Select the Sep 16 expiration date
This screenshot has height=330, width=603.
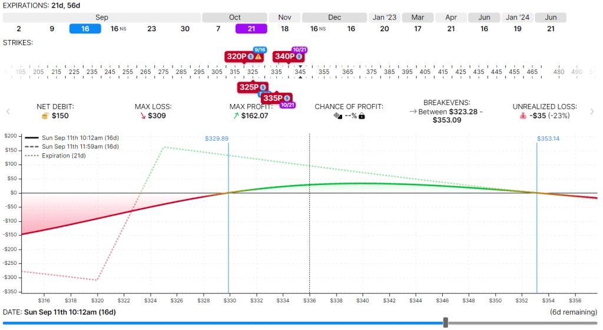[85, 28]
